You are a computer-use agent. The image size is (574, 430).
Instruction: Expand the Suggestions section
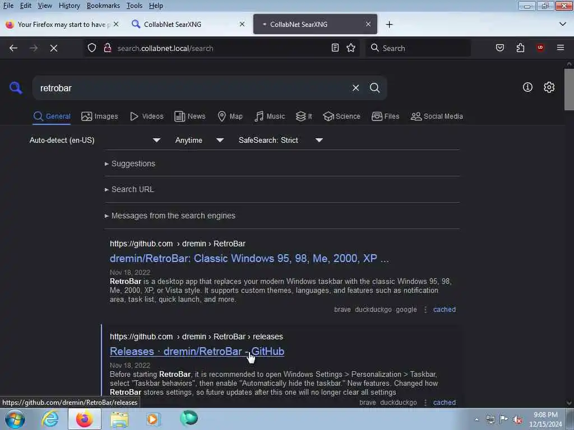click(x=129, y=163)
